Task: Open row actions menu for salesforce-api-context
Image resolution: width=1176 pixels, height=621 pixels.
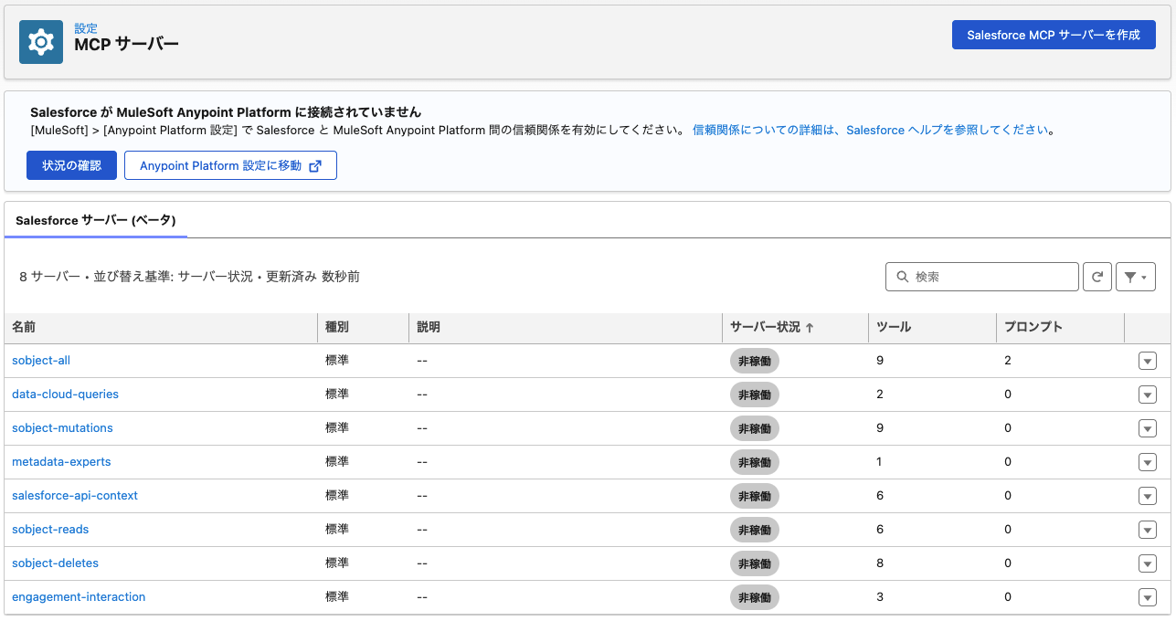Action: pos(1148,496)
